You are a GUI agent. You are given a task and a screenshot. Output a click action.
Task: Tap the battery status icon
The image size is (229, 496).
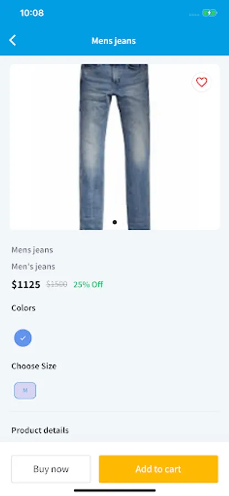coord(210,13)
